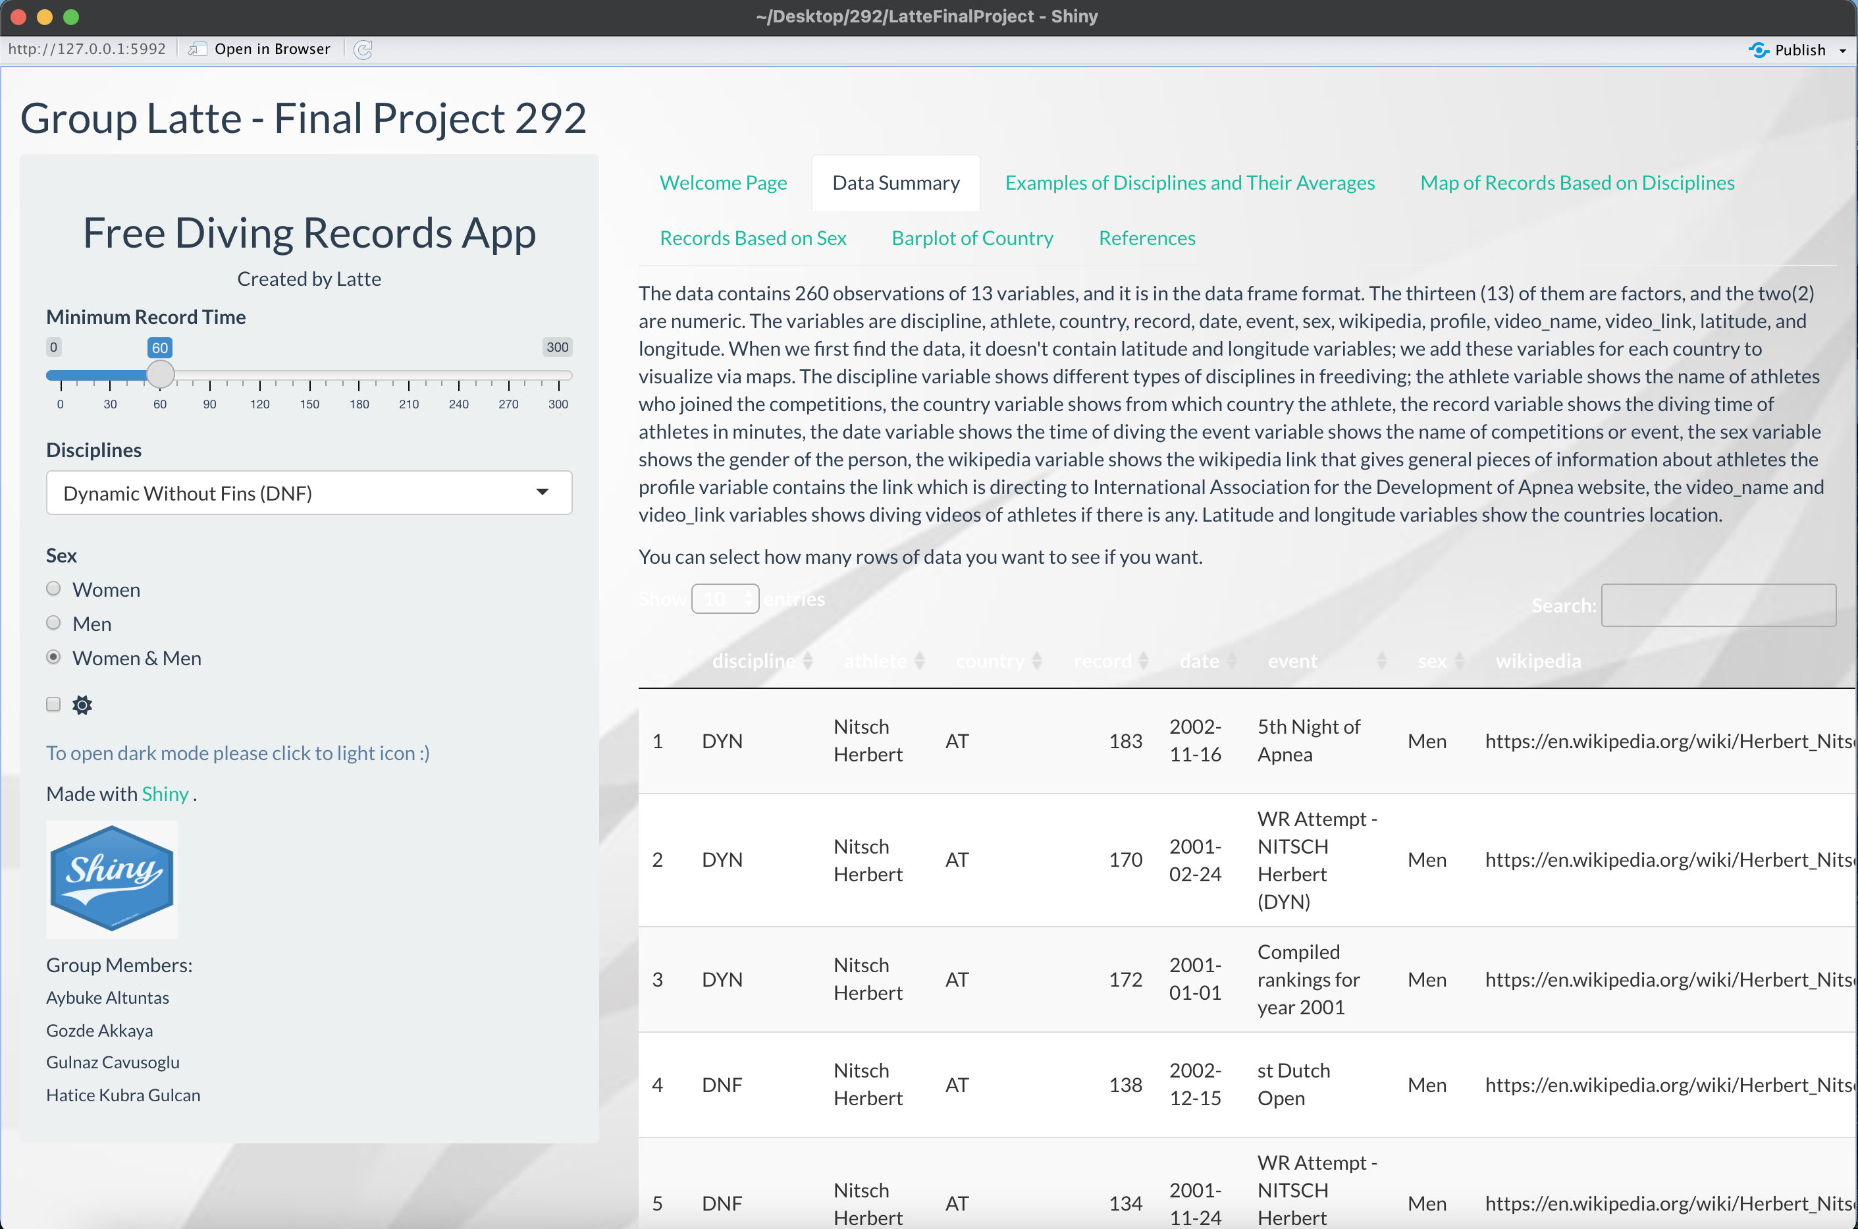
Task: Select the Women radio button
Action: coord(53,589)
